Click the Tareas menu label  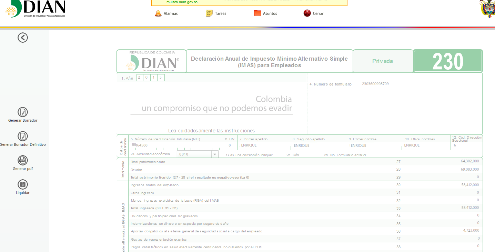(221, 13)
